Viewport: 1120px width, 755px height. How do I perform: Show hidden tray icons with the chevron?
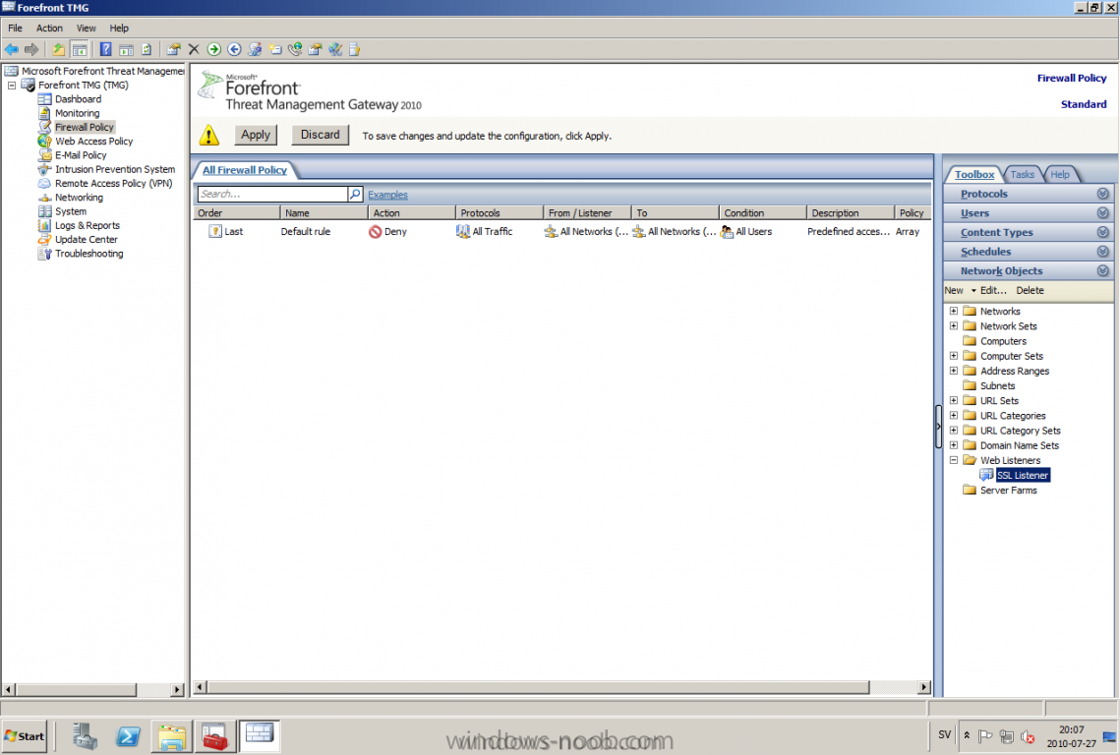(x=967, y=735)
